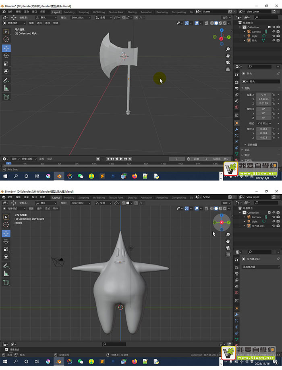Select the Transform tool in 斧头.blend window
Screen dimensions: 282x370
point(6,71)
